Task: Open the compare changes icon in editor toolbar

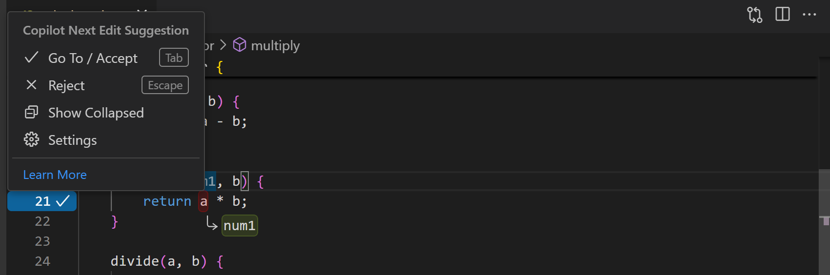Action: (754, 15)
